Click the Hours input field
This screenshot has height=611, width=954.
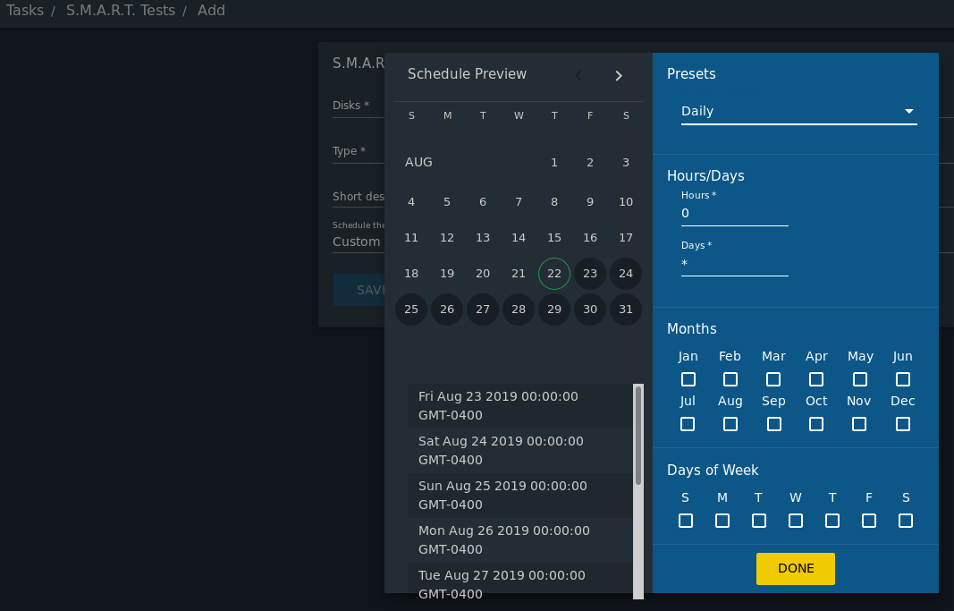734,214
